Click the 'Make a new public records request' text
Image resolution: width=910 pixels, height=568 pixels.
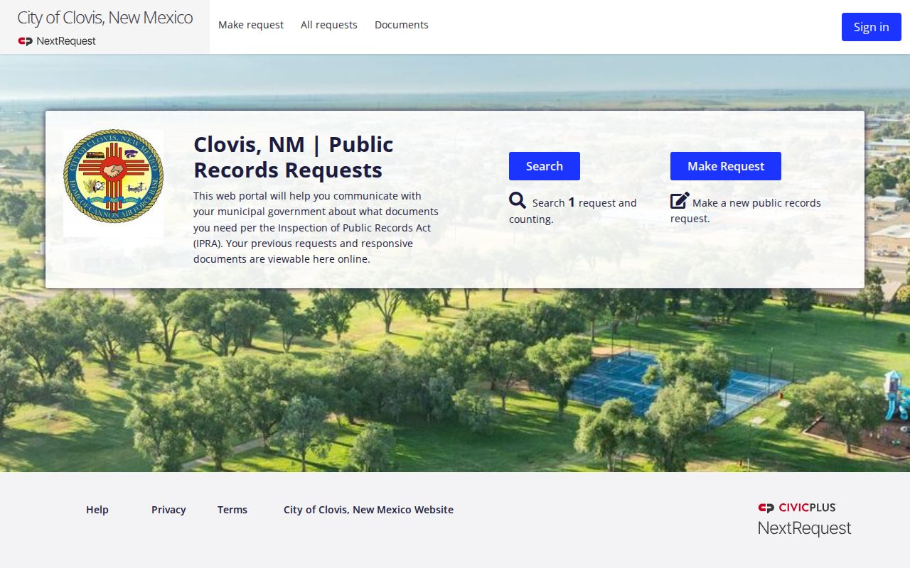point(746,211)
